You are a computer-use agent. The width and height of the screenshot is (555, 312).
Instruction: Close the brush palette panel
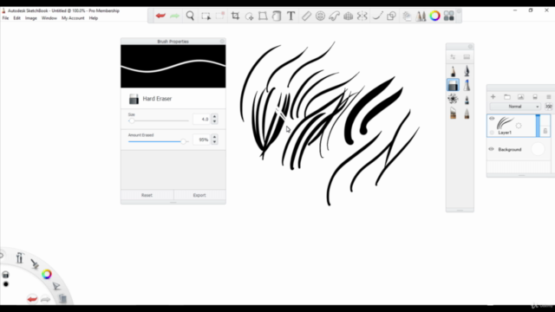pos(470,46)
